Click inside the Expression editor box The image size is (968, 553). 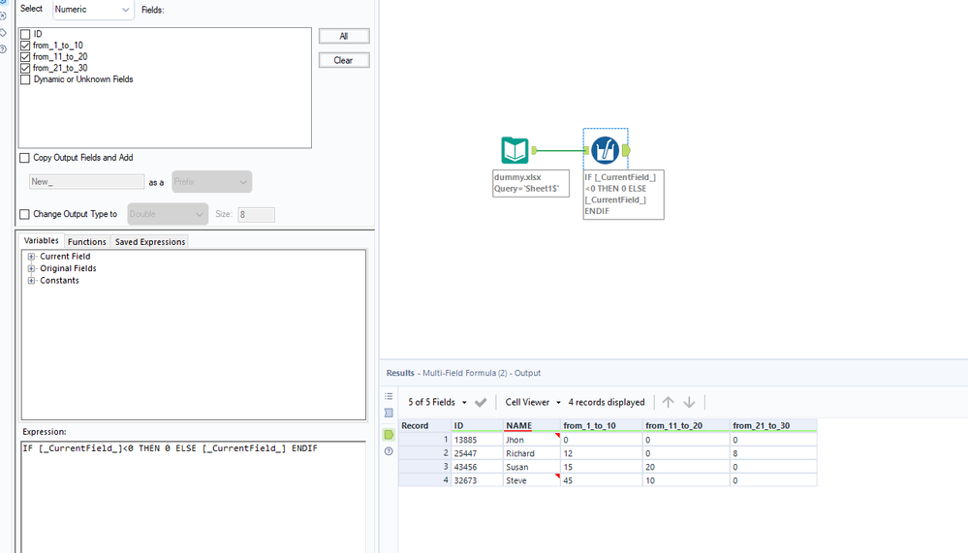point(193,497)
